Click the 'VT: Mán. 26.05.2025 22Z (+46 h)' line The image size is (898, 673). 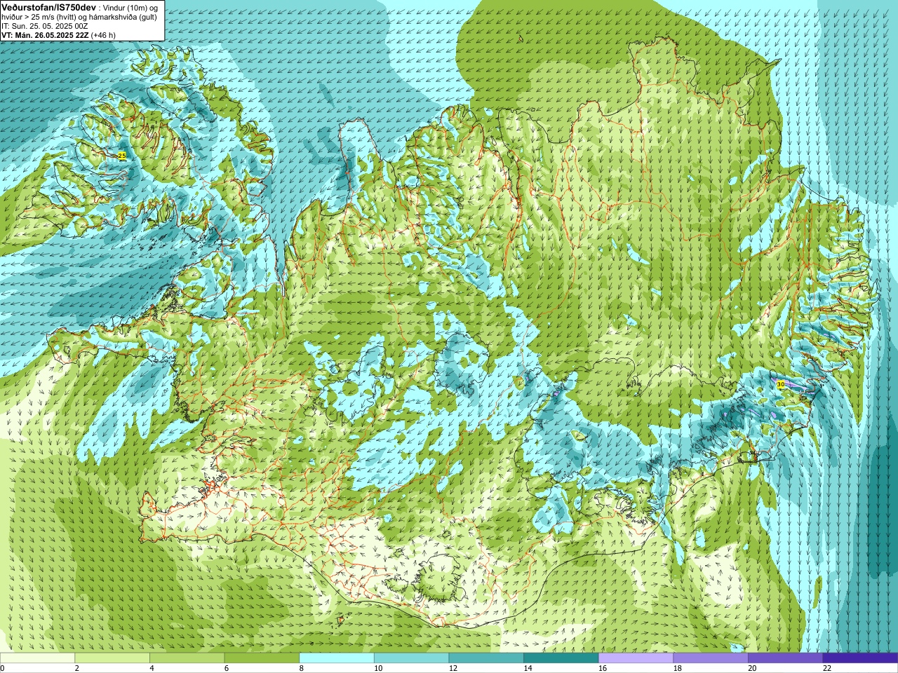[x=58, y=35]
